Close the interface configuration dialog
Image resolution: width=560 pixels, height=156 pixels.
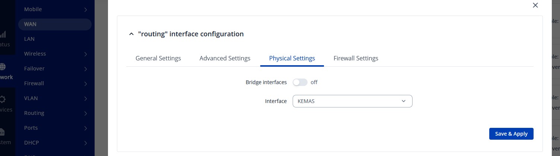pos(535,5)
